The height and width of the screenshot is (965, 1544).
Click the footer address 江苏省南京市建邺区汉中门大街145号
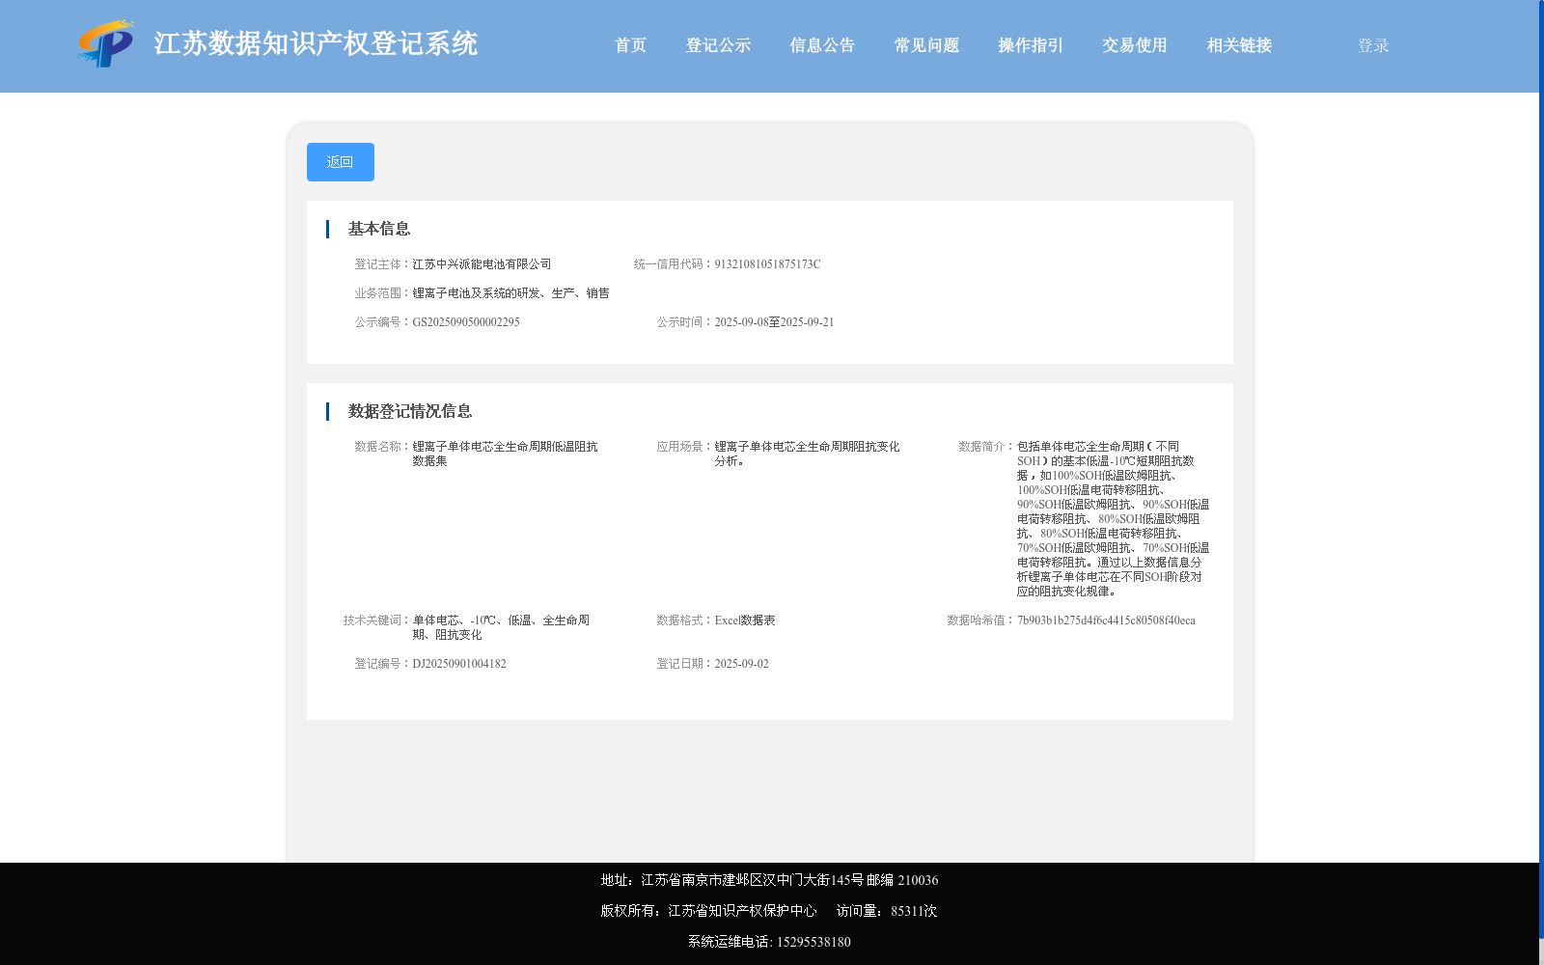[x=767, y=880]
